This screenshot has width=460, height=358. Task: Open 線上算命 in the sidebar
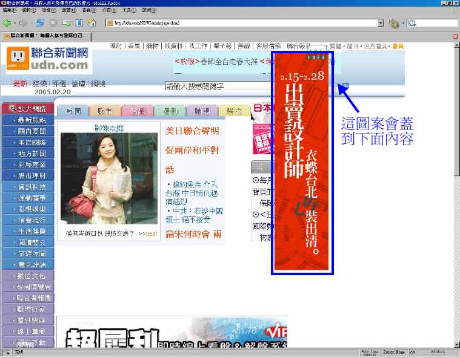click(x=28, y=331)
